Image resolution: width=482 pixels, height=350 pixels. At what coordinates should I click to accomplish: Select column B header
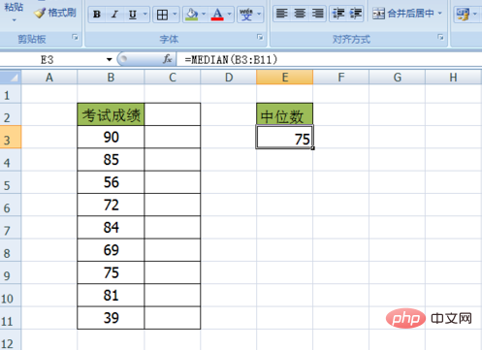tap(111, 78)
